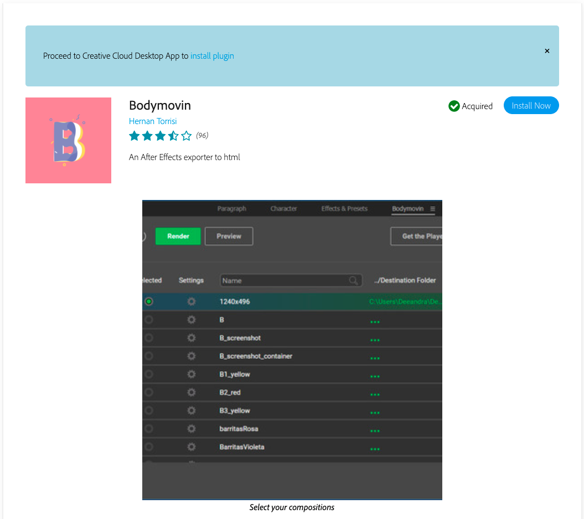Click the Preview button
584x519 pixels.
click(229, 236)
